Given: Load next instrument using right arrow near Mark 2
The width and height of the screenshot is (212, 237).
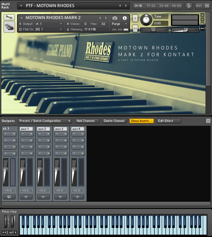Looking at the screenshot, I should [x=106, y=18].
